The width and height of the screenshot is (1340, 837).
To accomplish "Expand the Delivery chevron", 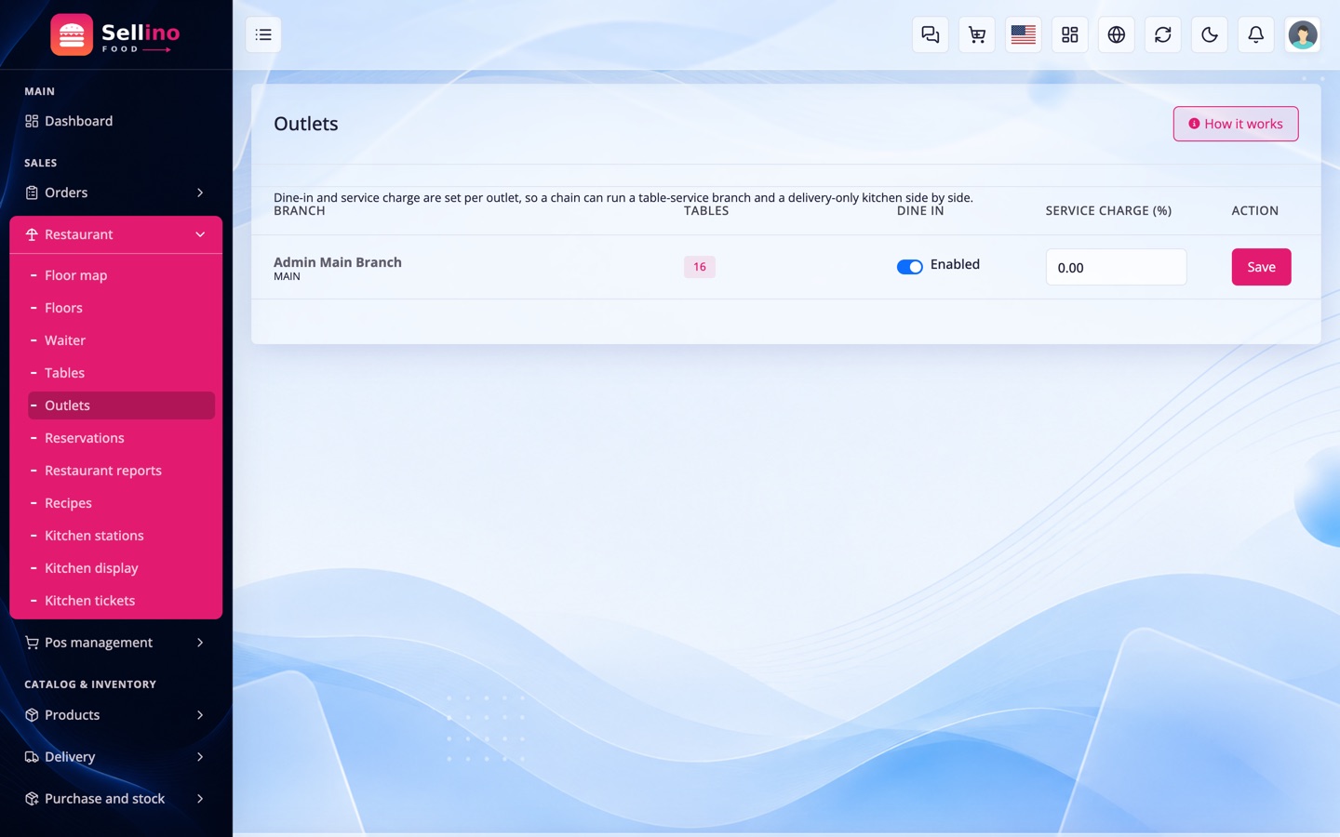I will [200, 757].
